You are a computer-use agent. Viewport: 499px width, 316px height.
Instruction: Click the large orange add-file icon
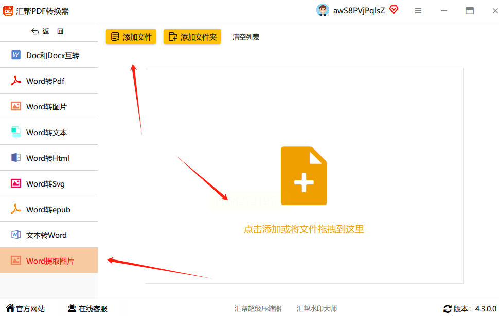click(304, 176)
